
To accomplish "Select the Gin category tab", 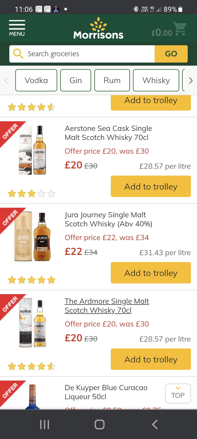I will pos(76,80).
